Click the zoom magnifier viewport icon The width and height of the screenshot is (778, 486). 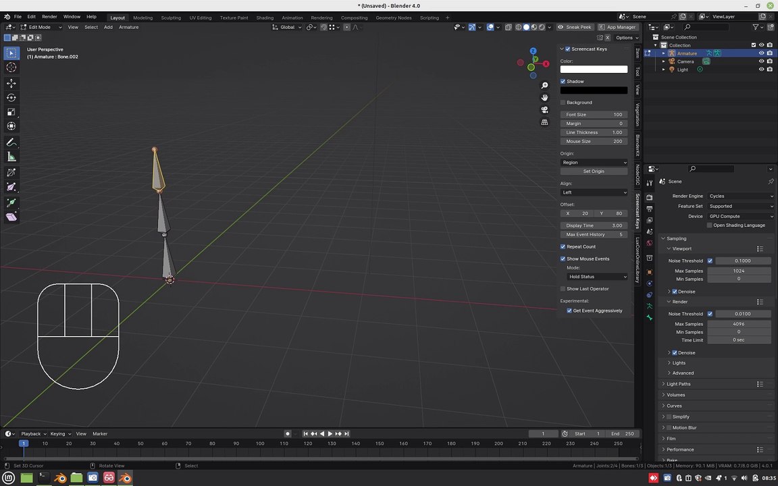545,86
